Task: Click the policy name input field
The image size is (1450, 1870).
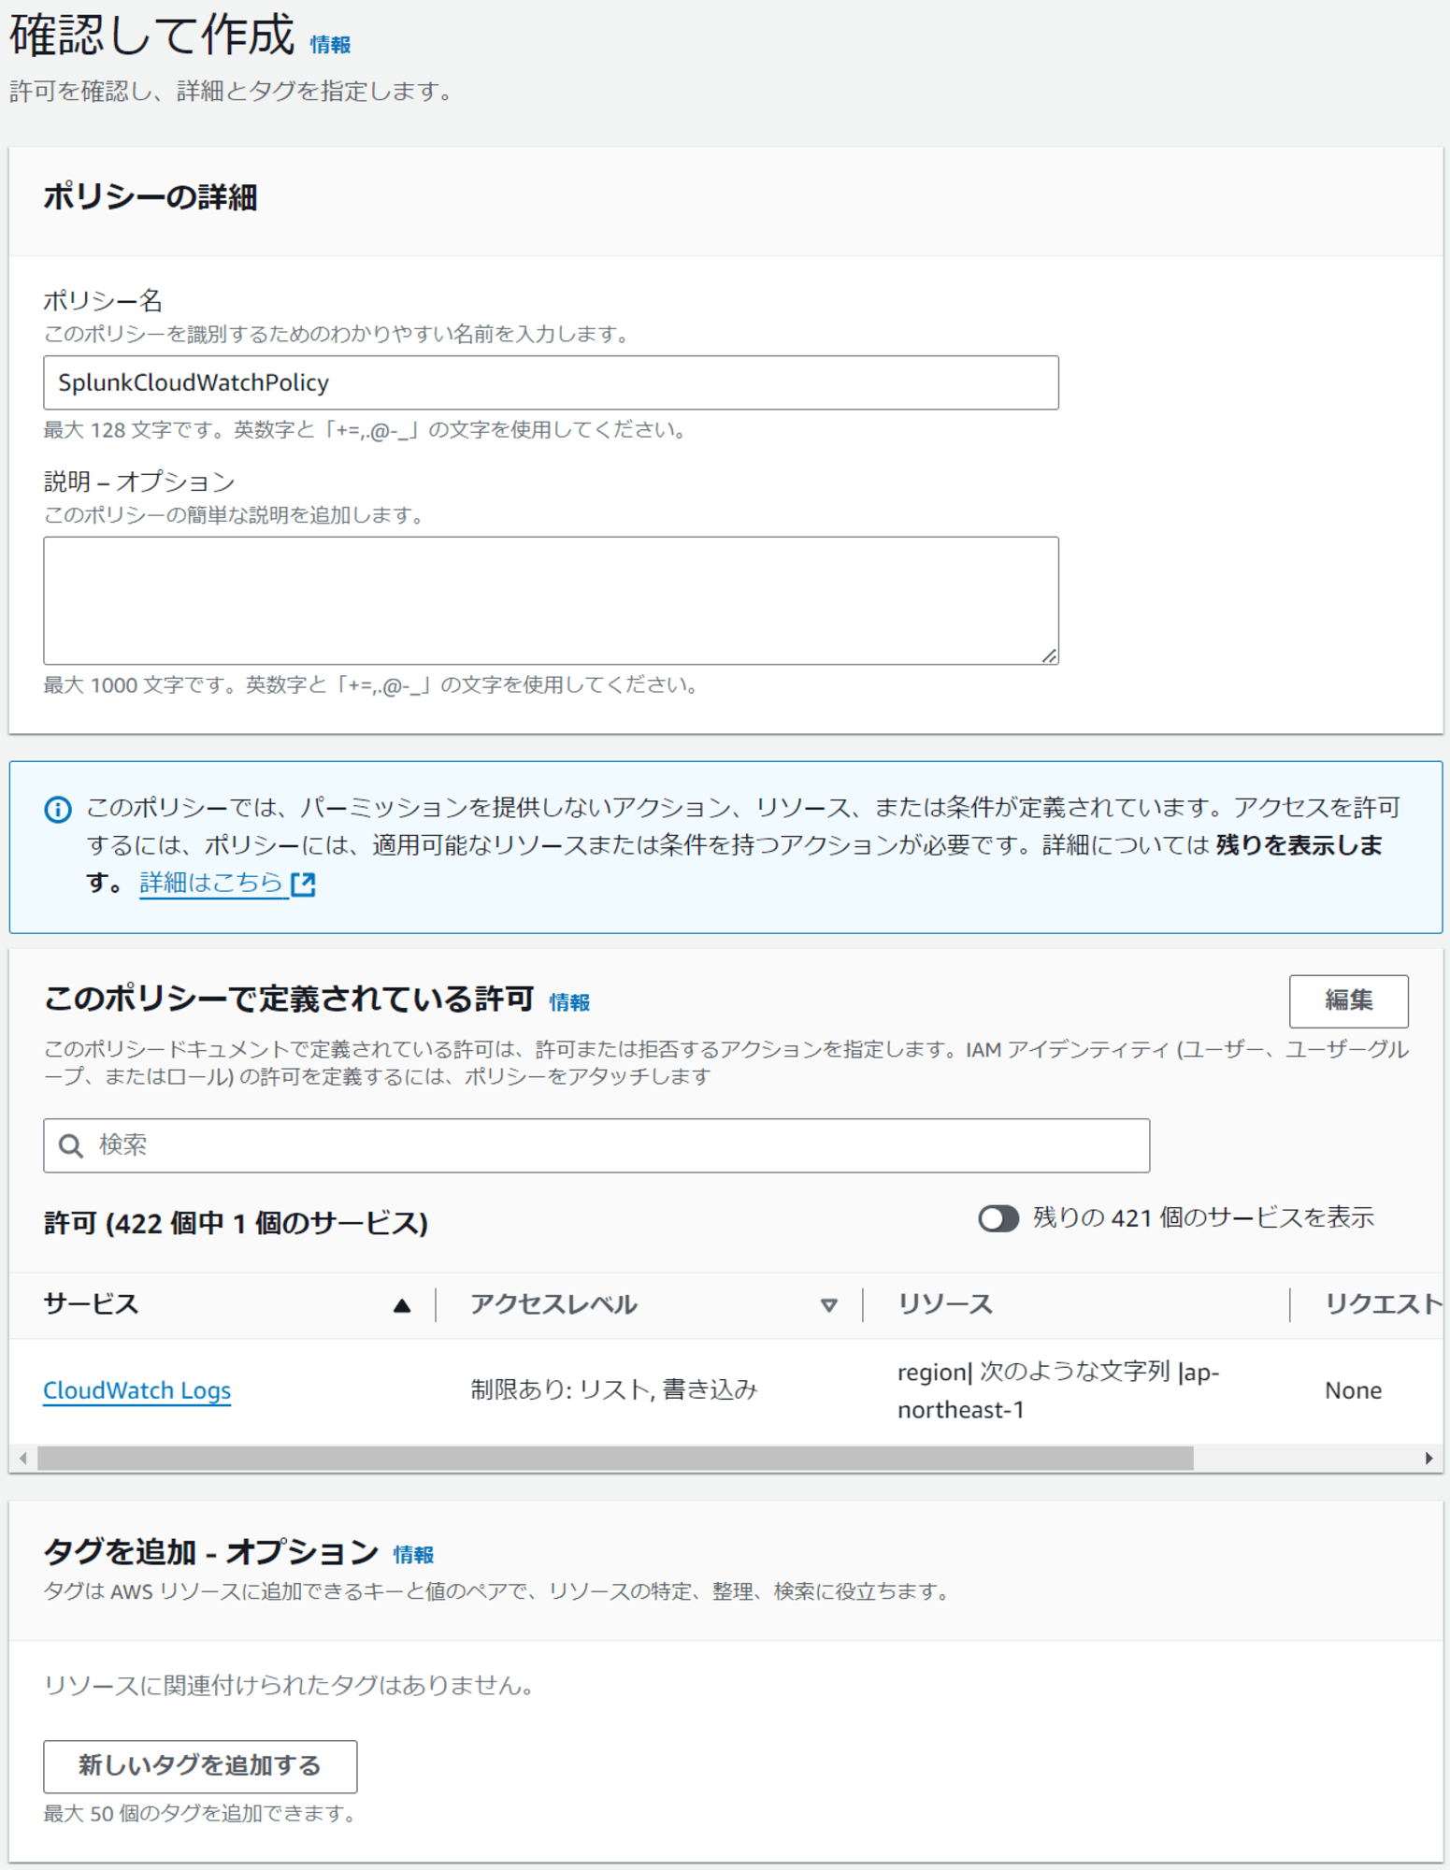Action: 551,382
